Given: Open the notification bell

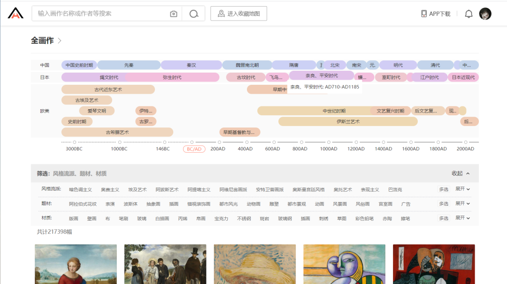Looking at the screenshot, I should [469, 14].
